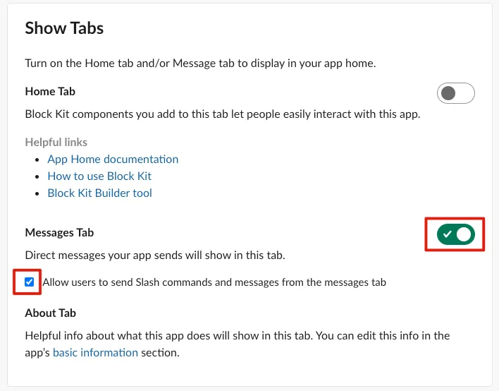Enable the Home Tab toggle

tap(456, 93)
